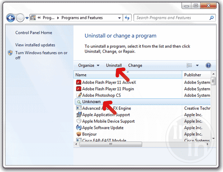Go back with the blue Back arrow
Viewport: 223px width, 172px height.
pyautogui.click(x=11, y=18)
